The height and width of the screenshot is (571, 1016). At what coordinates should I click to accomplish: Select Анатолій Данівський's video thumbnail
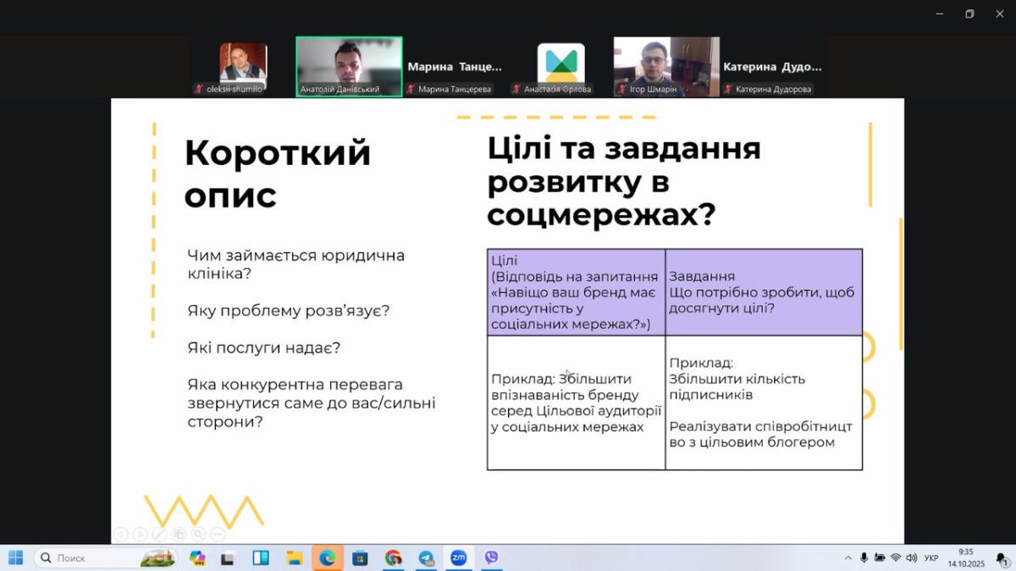[349, 66]
